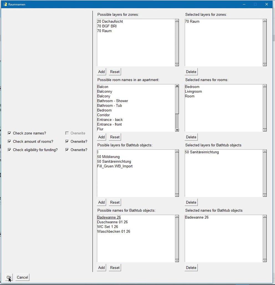The height and width of the screenshot is (285, 275).
Task: Click the Raumnamen window icon in title bar
Action: click(x=5, y=4)
